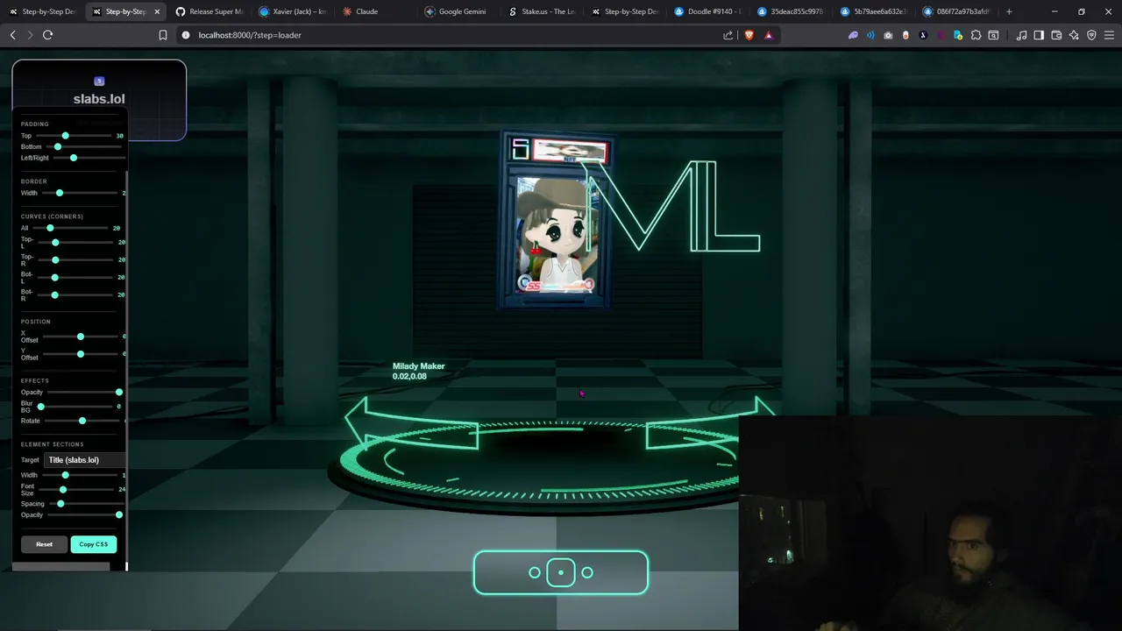Open the Target dropdown showing Title (slabs.lol)
This screenshot has width=1122, height=631.
(85, 460)
